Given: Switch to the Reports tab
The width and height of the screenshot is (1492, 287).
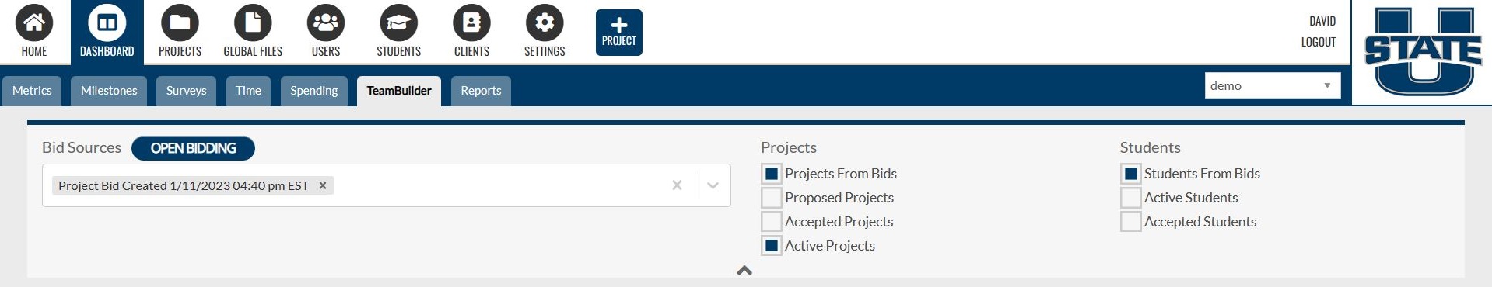Looking at the screenshot, I should coord(481,91).
